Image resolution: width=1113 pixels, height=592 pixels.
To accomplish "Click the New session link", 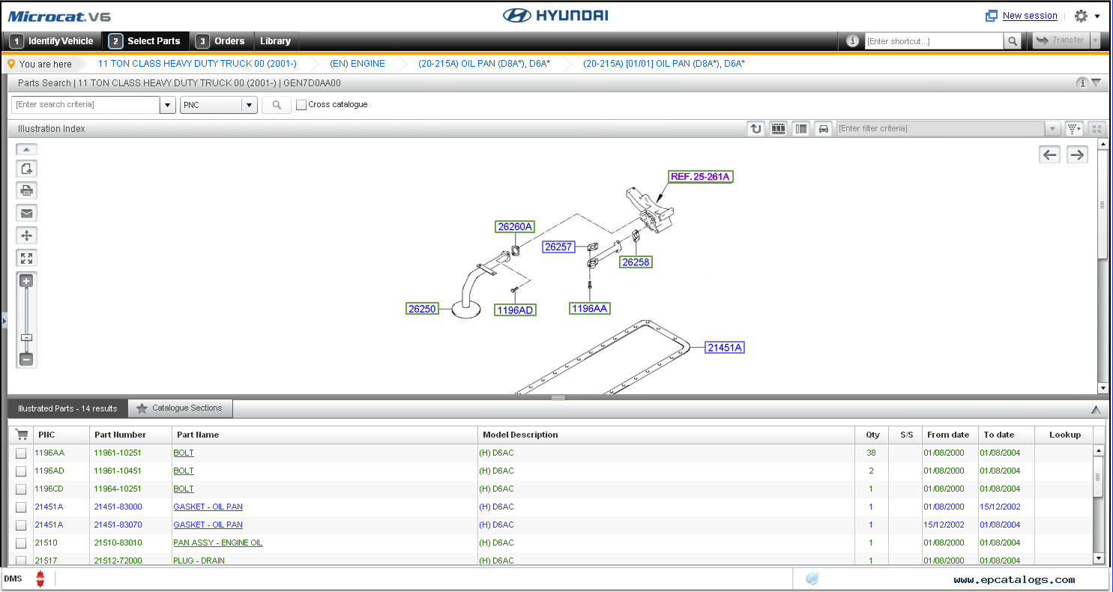I will (x=1029, y=16).
